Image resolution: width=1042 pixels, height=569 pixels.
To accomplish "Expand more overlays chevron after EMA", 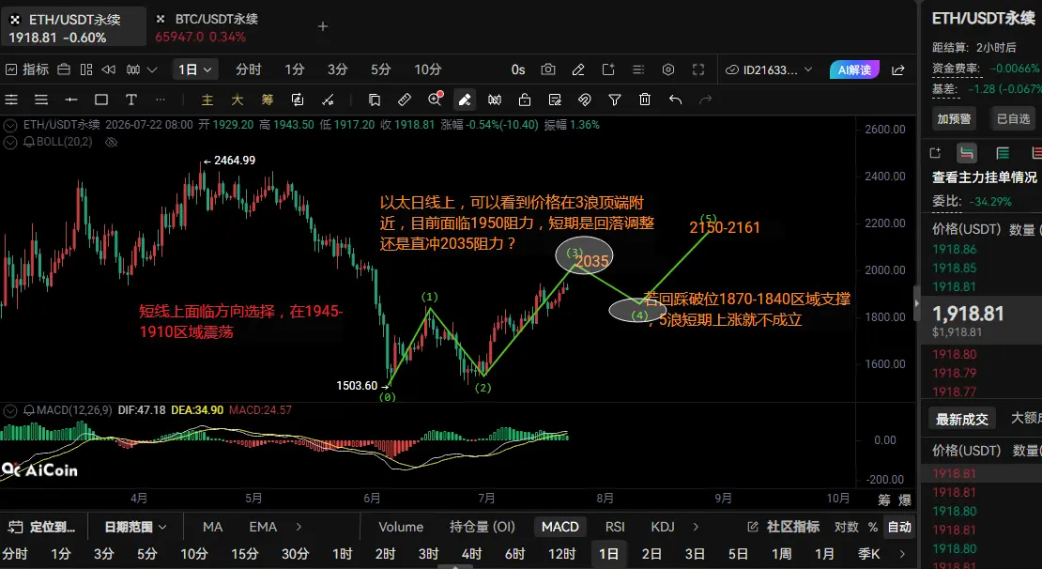I will [x=299, y=527].
